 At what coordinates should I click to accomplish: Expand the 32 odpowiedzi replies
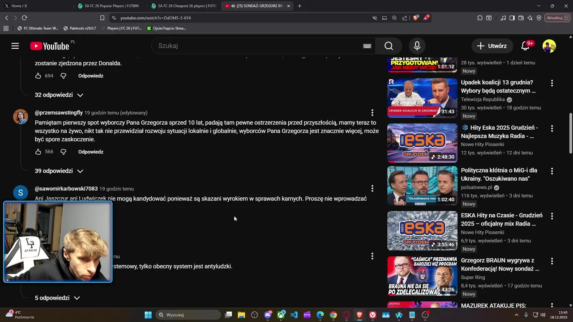[59, 95]
